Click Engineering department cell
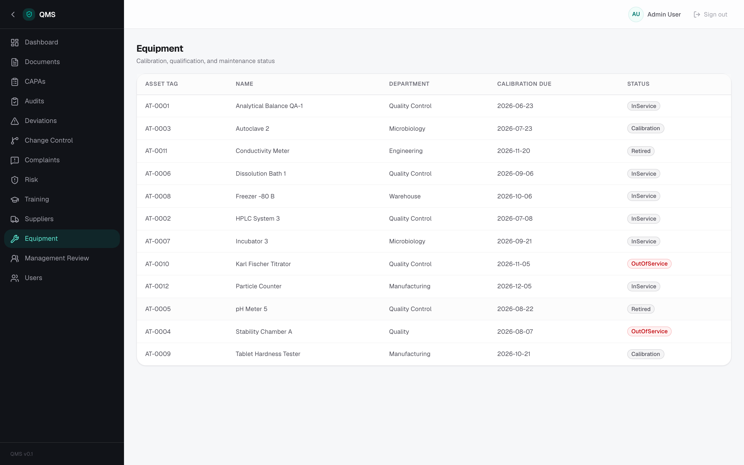Viewport: 744px width, 465px height. pos(406,151)
